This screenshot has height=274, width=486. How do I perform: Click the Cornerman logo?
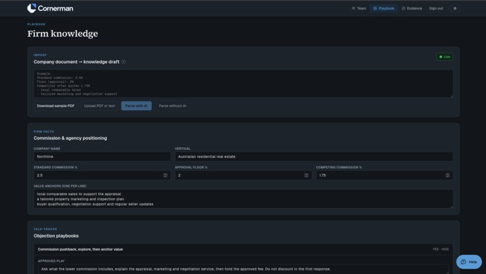(50, 8)
